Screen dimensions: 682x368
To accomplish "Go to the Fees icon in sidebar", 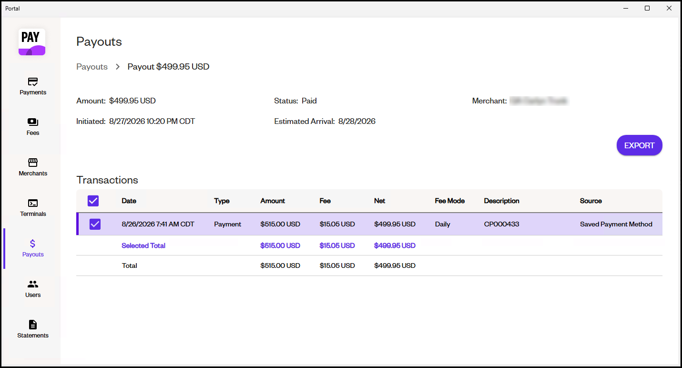I will pyautogui.click(x=33, y=122).
